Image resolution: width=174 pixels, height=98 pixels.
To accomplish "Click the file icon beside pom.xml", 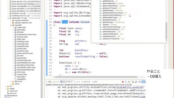I will [8, 93].
